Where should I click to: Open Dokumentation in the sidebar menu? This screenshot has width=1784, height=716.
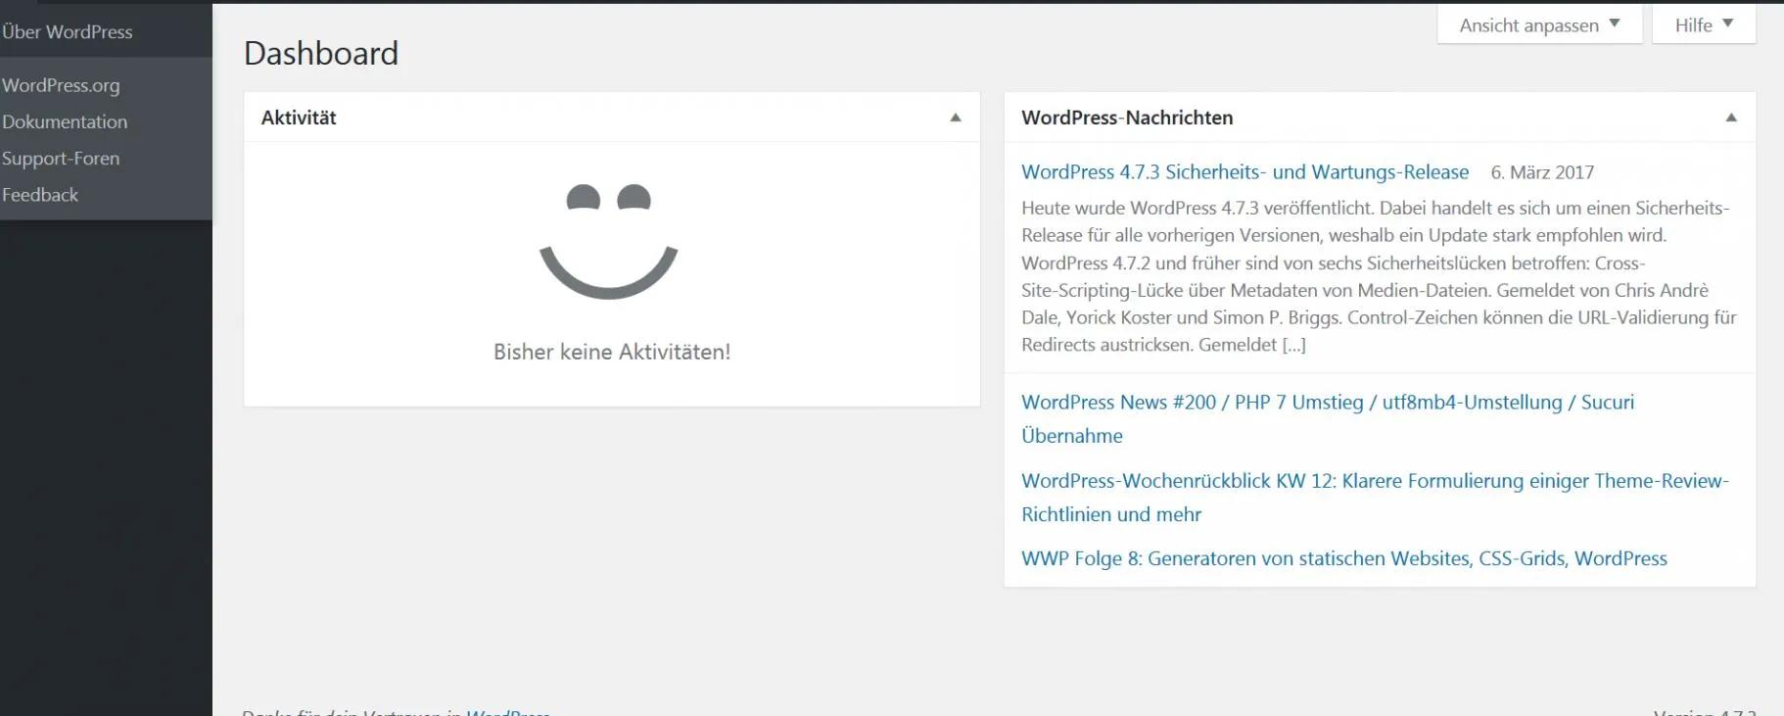65,121
